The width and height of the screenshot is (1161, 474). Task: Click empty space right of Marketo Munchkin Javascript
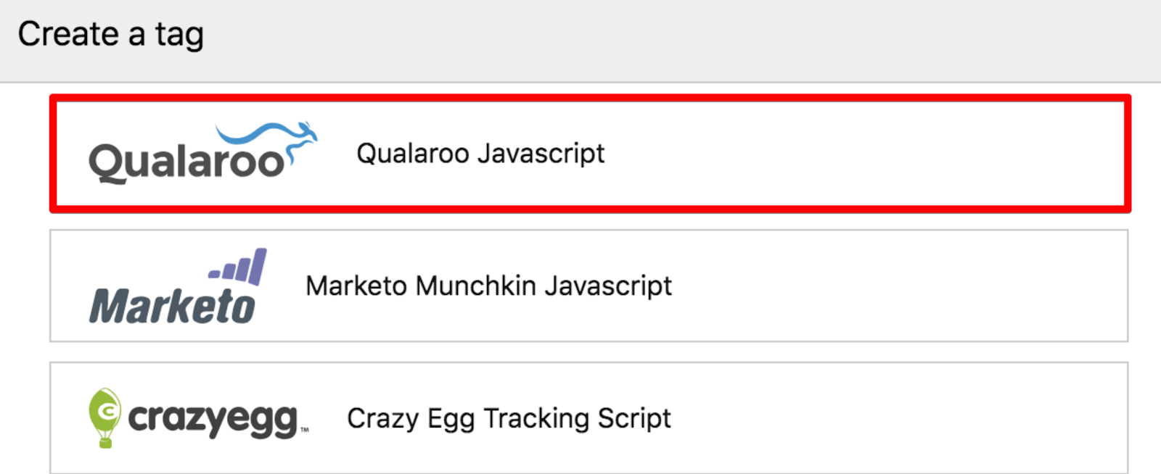click(900, 286)
